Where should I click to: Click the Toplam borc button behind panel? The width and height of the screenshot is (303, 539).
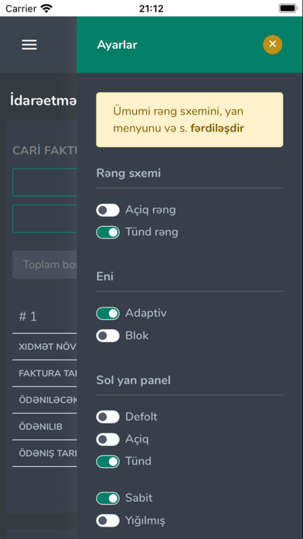45,264
